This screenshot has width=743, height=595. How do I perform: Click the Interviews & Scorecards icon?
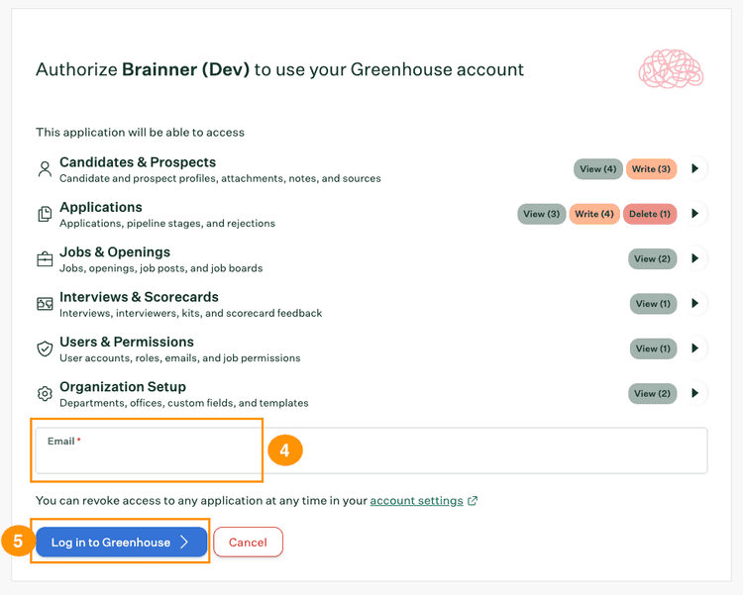(45, 304)
